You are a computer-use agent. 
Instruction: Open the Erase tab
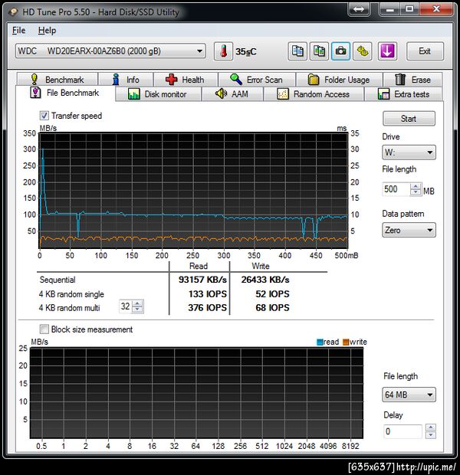click(x=412, y=80)
